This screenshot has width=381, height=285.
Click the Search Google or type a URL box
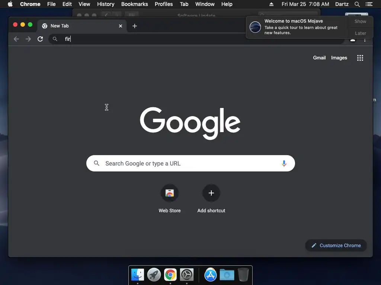pos(190,163)
